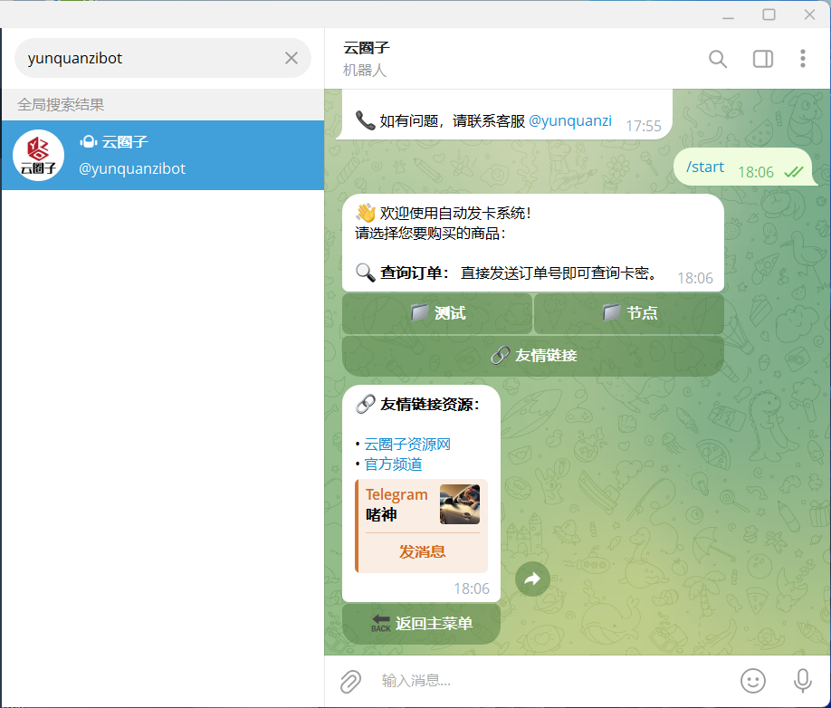Screen dimensions: 831x708
Task: Click the microphone voice message icon
Action: 802,681
